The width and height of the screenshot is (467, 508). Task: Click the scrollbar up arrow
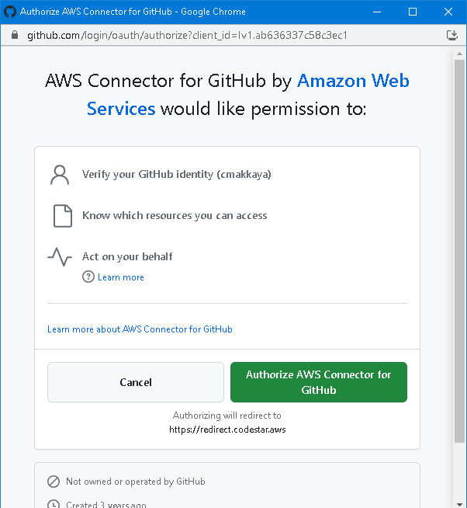point(459,54)
